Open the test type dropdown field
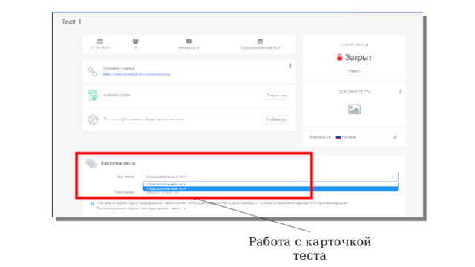The width and height of the screenshot is (475, 267). point(270,177)
